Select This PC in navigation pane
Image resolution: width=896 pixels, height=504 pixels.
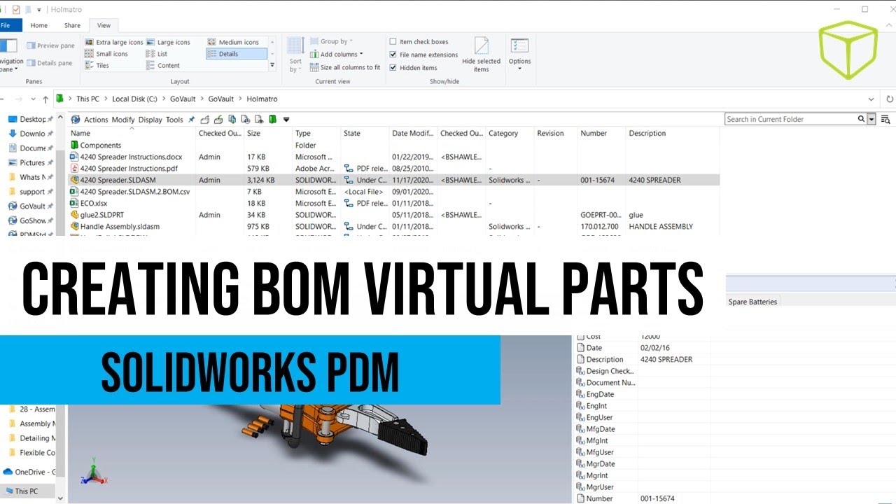coord(27,491)
